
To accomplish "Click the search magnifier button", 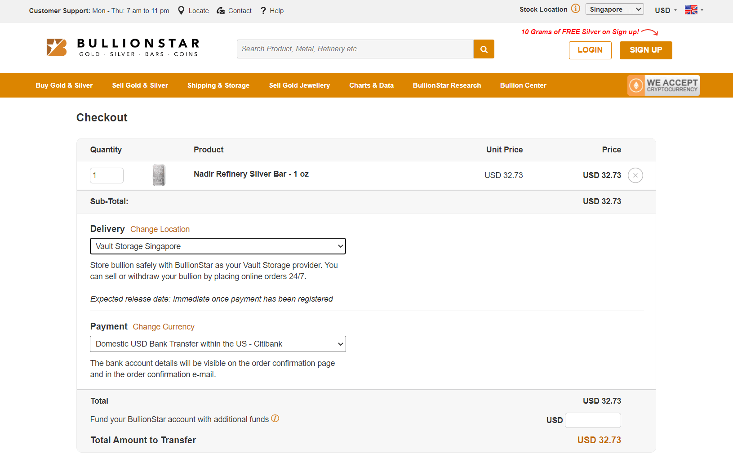I will (484, 49).
